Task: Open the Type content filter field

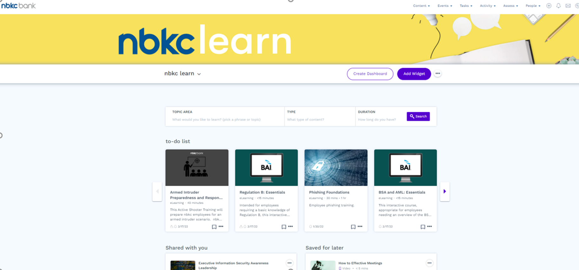Action: 319,119
